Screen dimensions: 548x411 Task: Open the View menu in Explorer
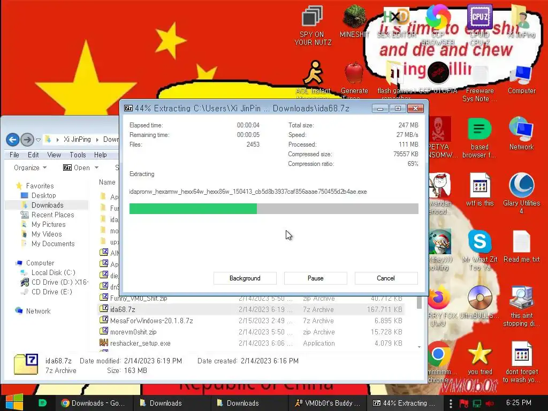click(54, 155)
